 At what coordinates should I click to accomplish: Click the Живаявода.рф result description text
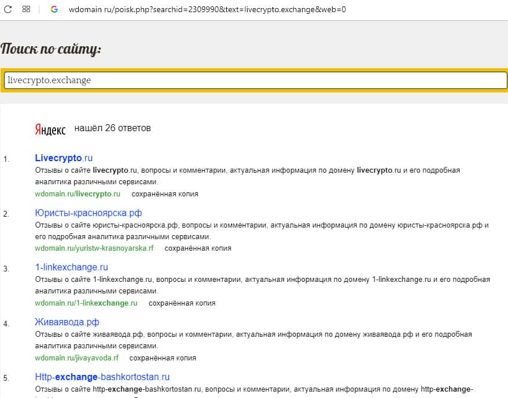point(253,340)
